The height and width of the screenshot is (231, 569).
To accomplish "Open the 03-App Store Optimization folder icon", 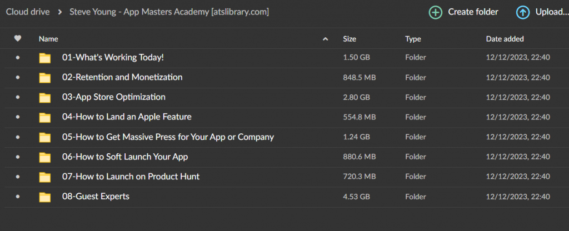I will [x=45, y=98].
